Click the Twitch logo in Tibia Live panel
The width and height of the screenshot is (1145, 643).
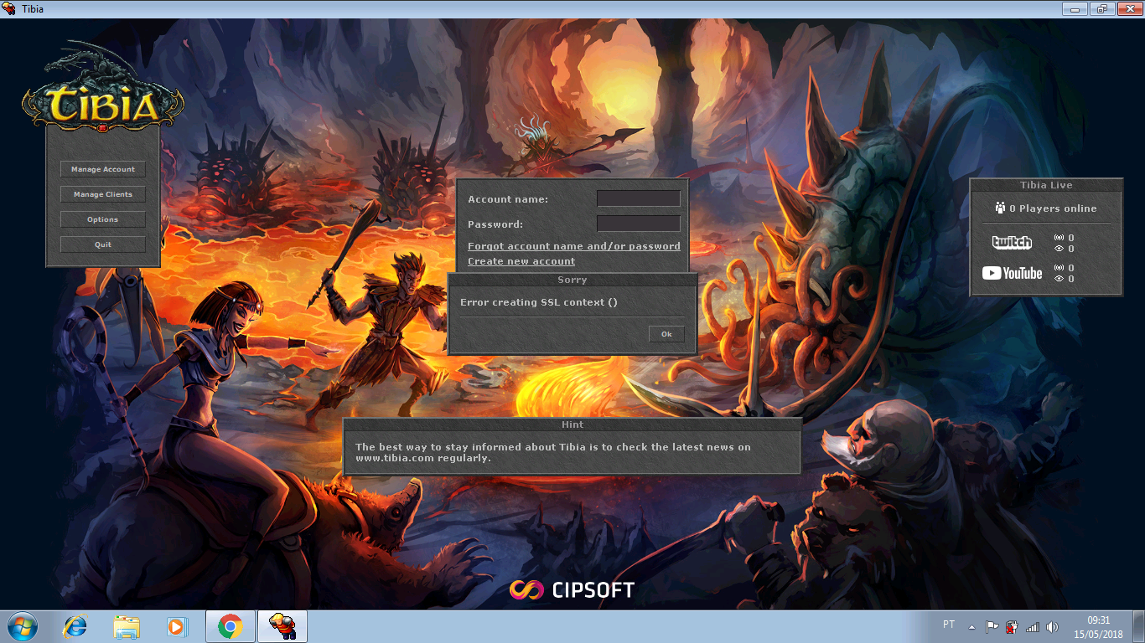point(1012,243)
